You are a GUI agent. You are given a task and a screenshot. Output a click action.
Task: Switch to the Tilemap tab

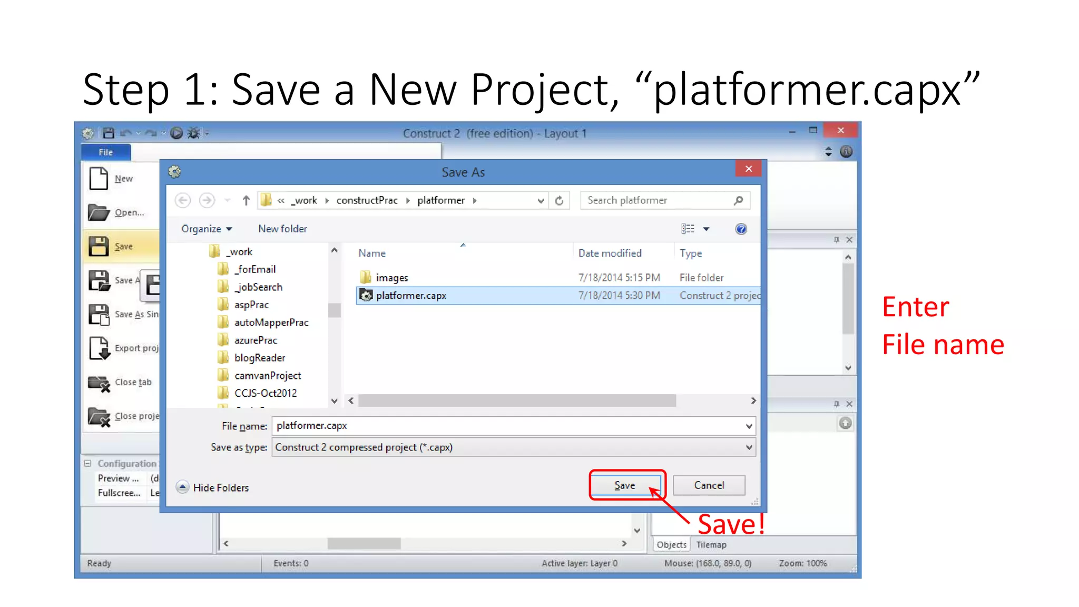pyautogui.click(x=711, y=545)
